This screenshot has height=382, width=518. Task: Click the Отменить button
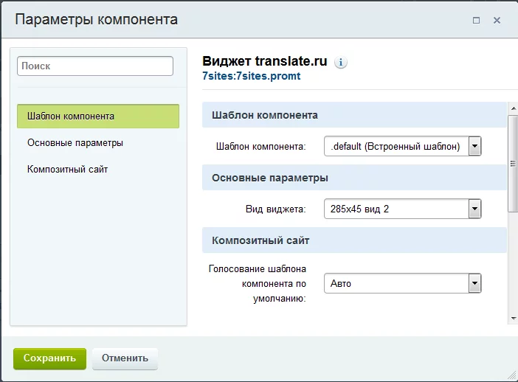[125, 358]
